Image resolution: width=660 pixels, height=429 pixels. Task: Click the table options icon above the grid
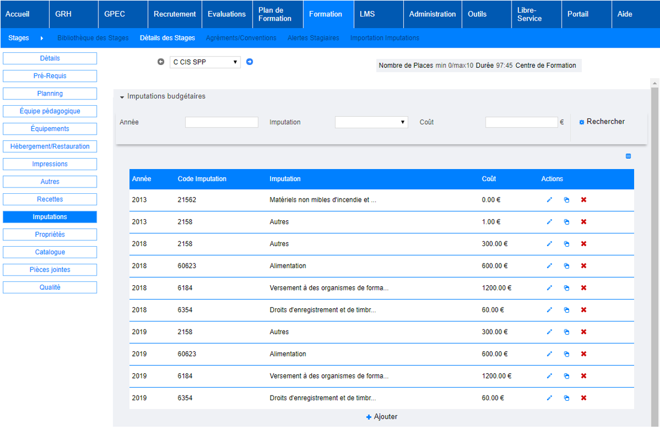(628, 156)
